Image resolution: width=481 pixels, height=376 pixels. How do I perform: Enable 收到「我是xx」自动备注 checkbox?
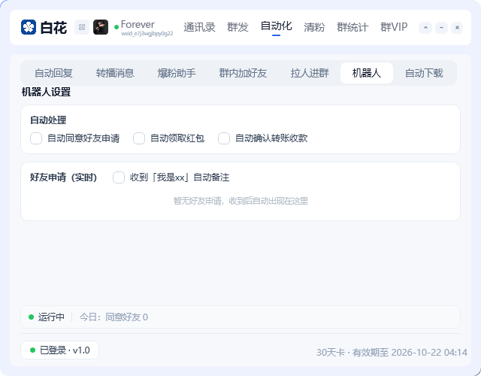pyautogui.click(x=119, y=177)
